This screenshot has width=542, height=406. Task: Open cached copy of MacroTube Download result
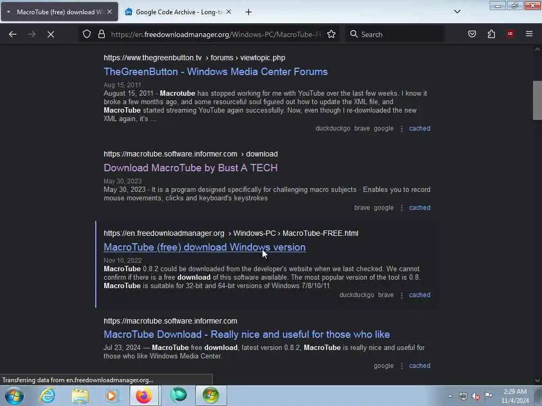click(420, 366)
